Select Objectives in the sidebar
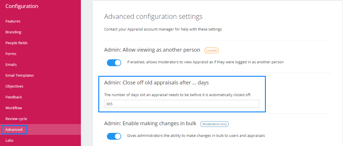Image resolution: width=343 pixels, height=146 pixels. pos(14,86)
